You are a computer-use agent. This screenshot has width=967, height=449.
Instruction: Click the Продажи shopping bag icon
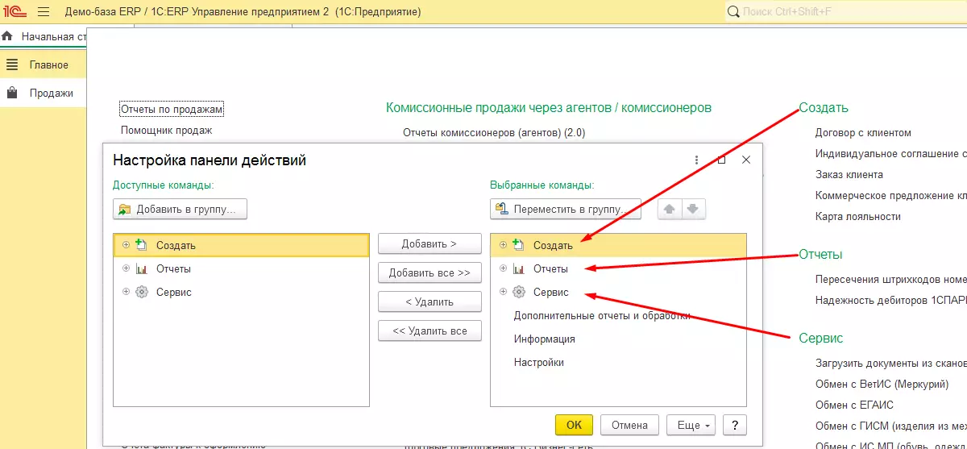point(12,93)
